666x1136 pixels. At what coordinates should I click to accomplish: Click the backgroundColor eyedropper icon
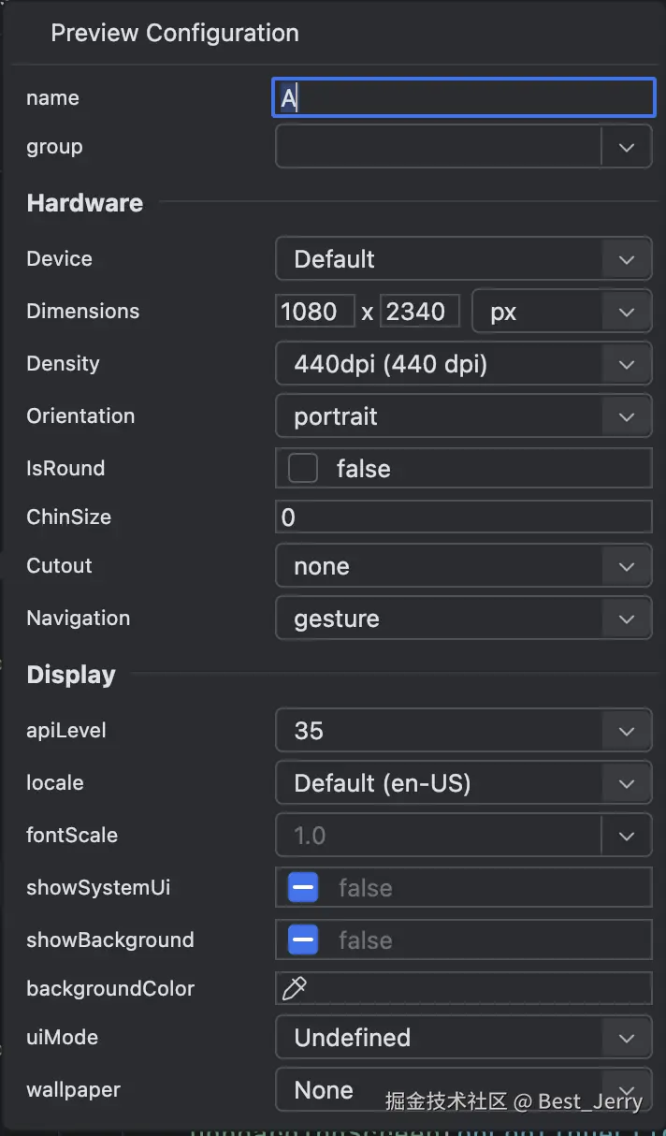(x=295, y=988)
